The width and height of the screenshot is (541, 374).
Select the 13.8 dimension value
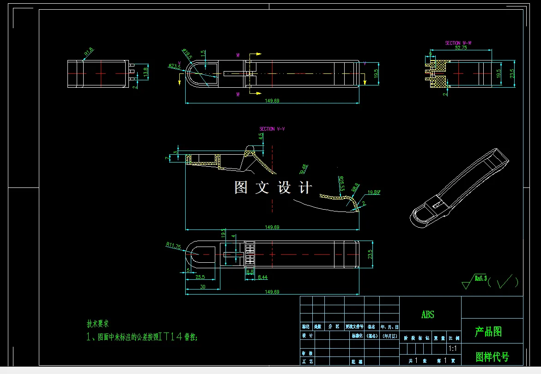(146, 72)
